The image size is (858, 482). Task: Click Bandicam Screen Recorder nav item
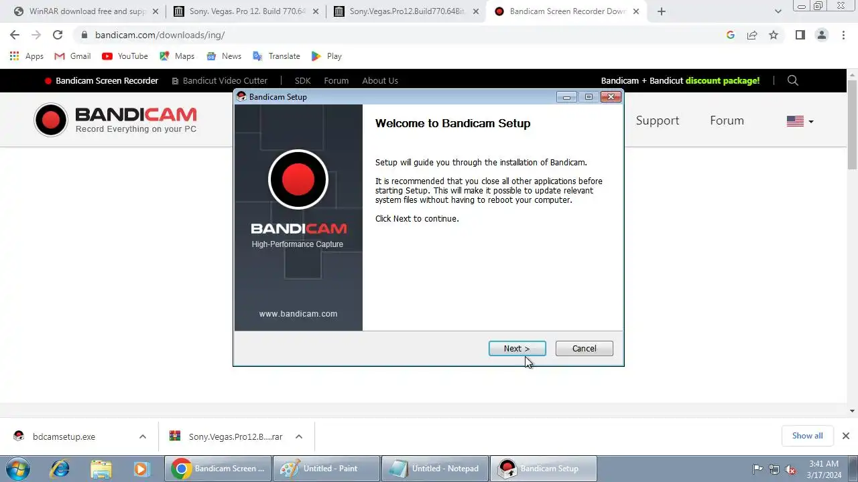click(101, 80)
